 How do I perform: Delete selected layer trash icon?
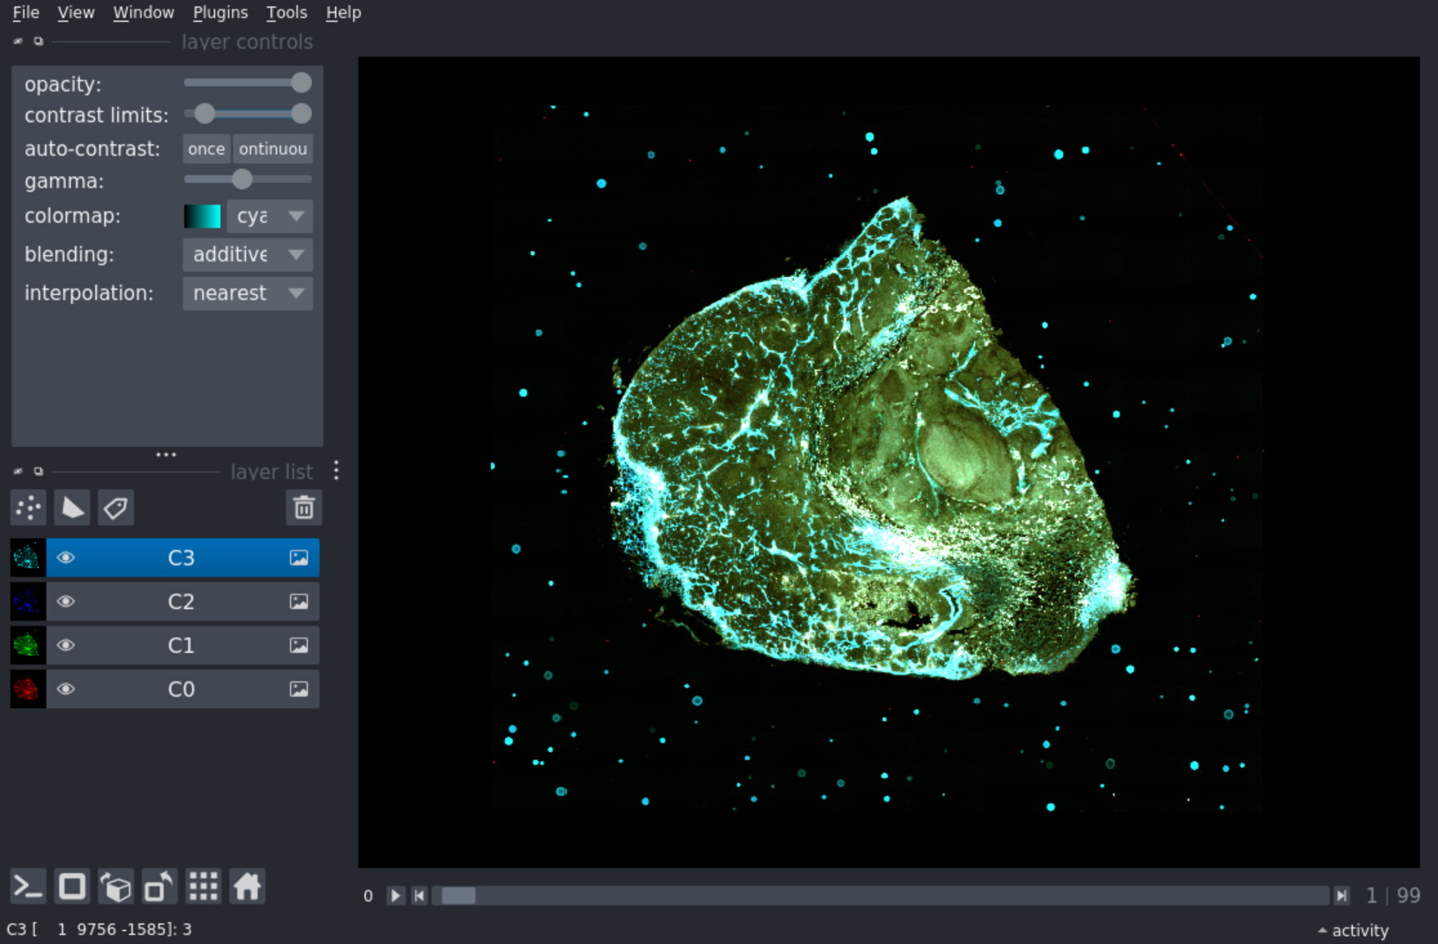(303, 508)
